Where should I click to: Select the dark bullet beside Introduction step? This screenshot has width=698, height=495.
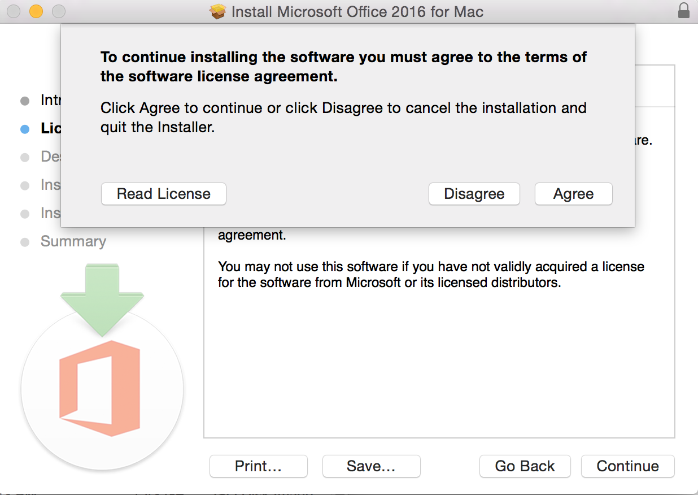pos(25,101)
